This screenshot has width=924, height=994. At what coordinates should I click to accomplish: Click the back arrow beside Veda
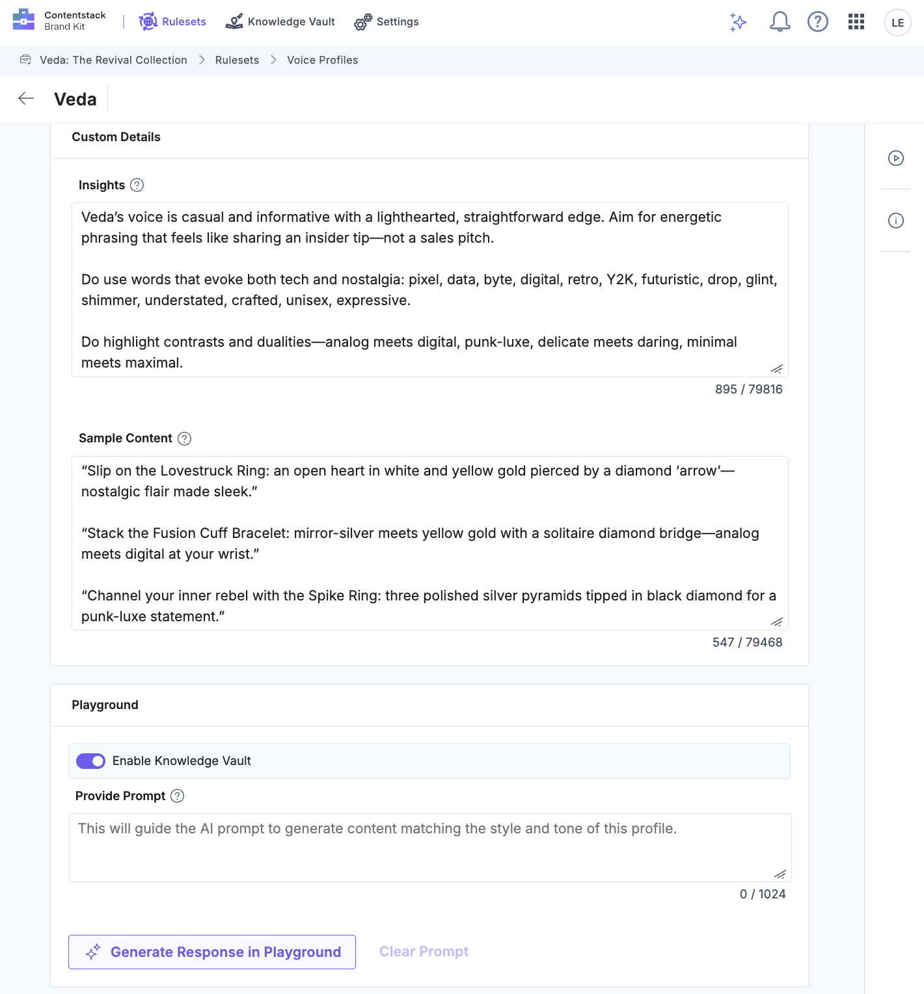tap(25, 98)
